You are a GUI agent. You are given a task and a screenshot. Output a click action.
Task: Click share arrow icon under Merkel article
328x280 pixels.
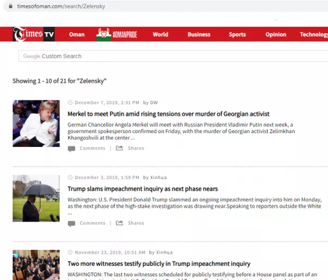point(119,148)
